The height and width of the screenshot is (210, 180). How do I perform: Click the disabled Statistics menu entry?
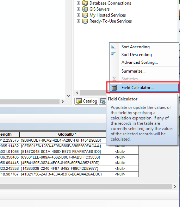[x=144, y=79]
